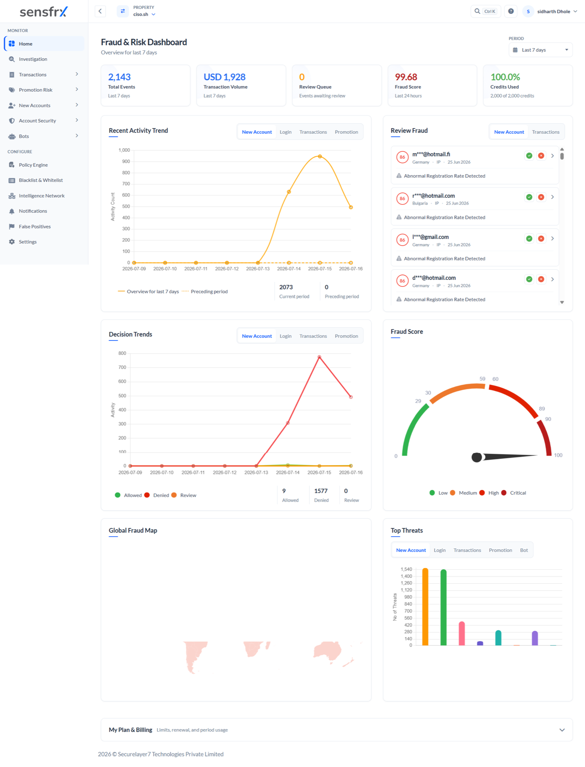This screenshot has height=767, width=585.
Task: Toggle Medium level in Fraud Score legend
Action: [463, 493]
